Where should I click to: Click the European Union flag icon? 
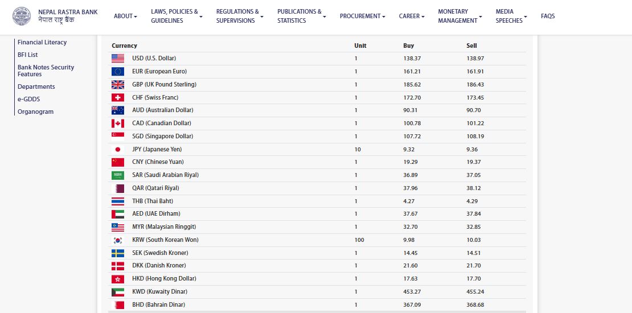click(118, 71)
